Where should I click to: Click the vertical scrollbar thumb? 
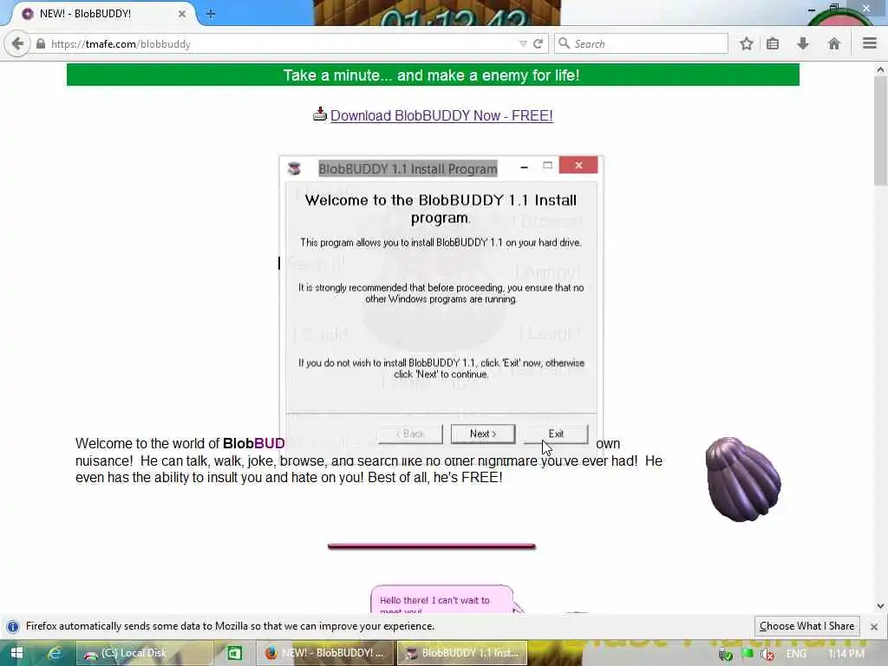[880, 130]
